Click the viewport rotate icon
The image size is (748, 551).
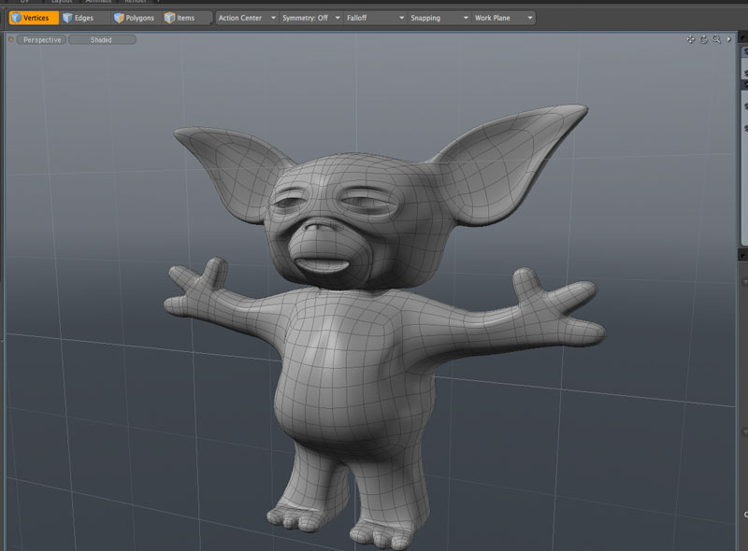pyautogui.click(x=704, y=39)
